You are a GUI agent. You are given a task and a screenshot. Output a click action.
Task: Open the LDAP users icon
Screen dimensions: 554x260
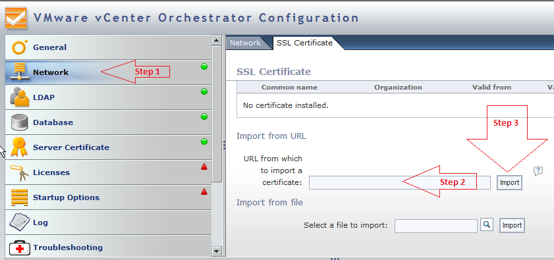pyautogui.click(x=19, y=97)
